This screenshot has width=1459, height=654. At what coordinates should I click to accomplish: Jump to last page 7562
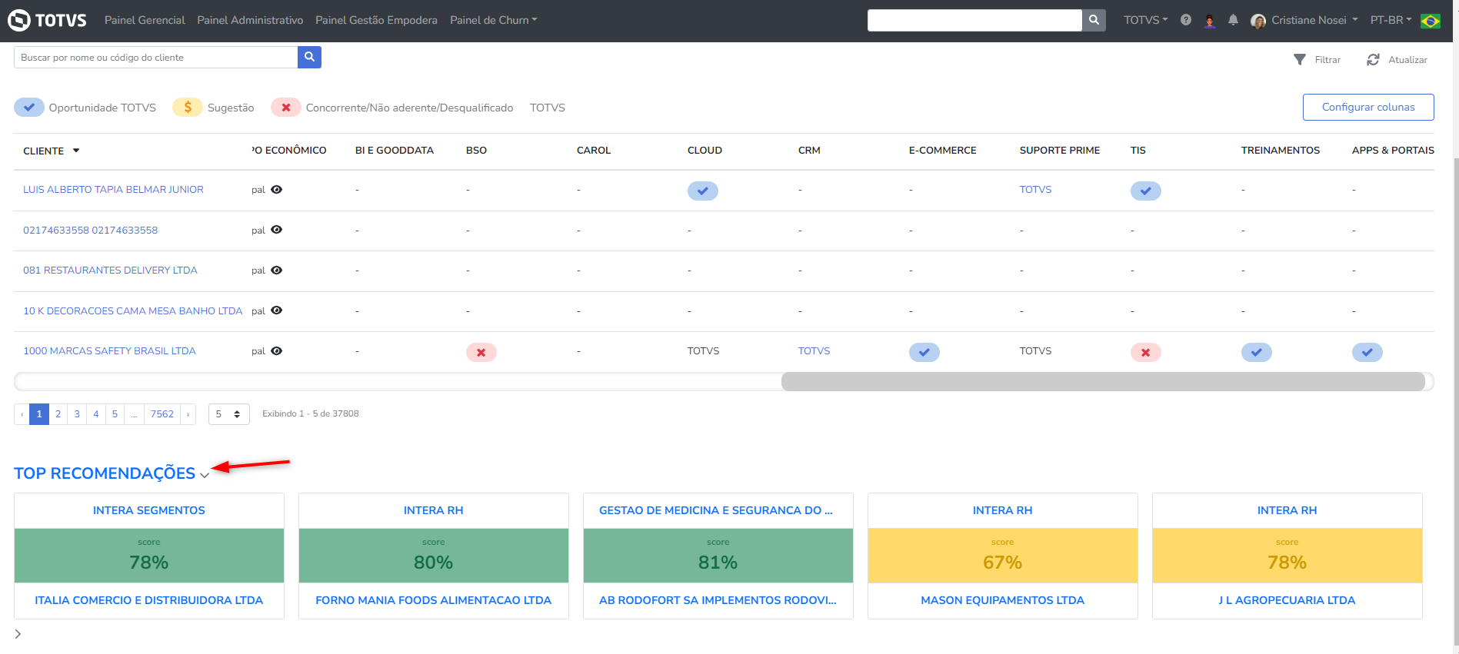coord(162,414)
